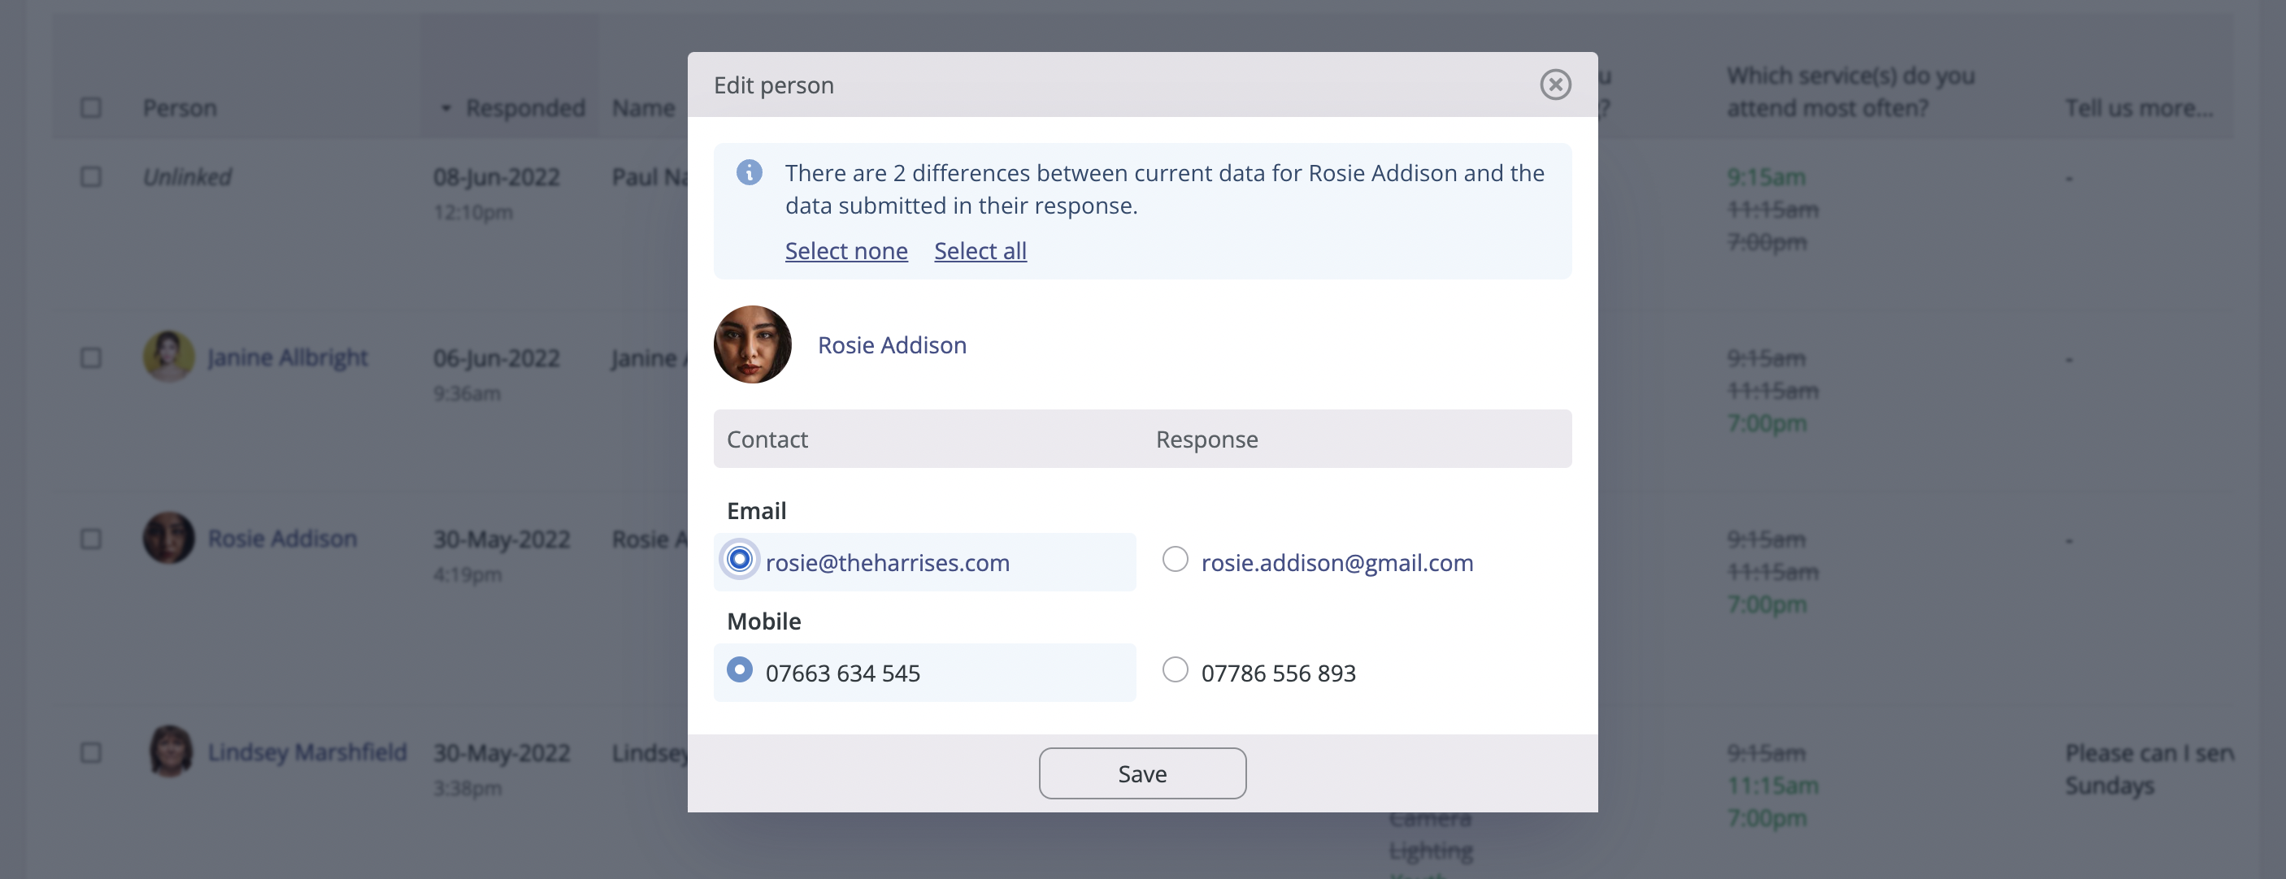Select the rosie@theharrises.com email radio
The image size is (2286, 879).
[x=739, y=560]
